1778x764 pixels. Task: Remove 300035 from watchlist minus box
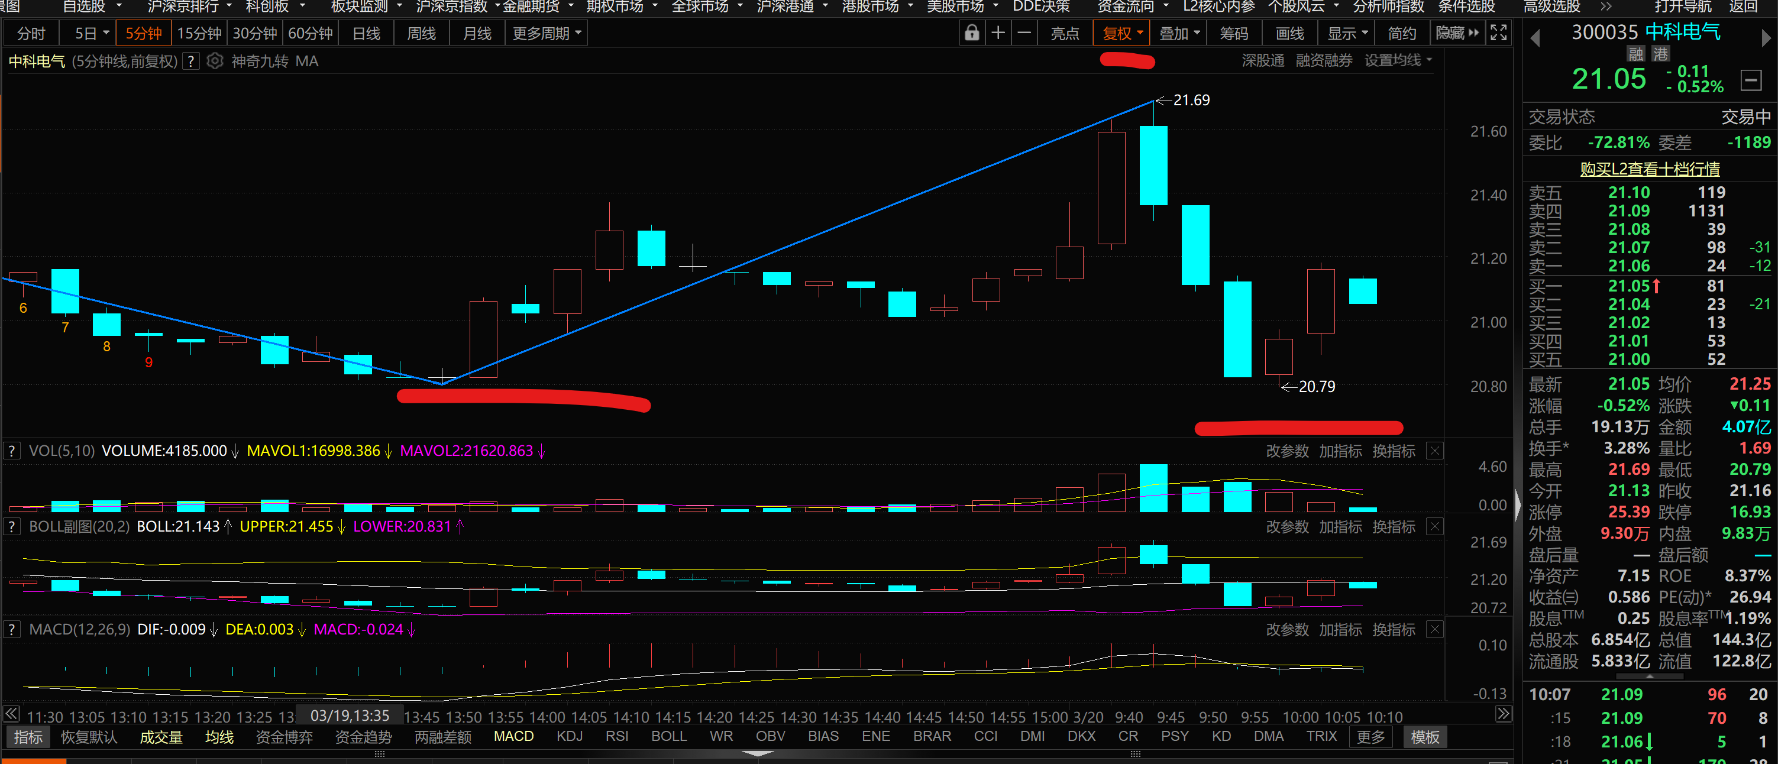[x=1750, y=80]
